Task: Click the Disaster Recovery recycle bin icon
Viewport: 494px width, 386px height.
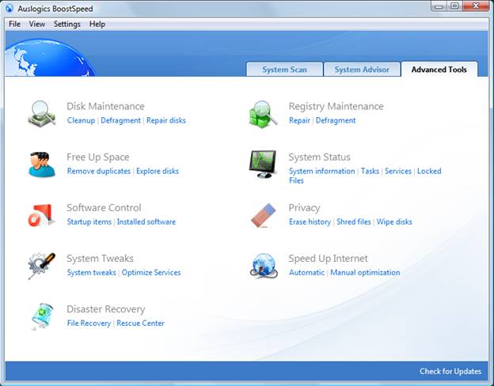Action: (42, 316)
